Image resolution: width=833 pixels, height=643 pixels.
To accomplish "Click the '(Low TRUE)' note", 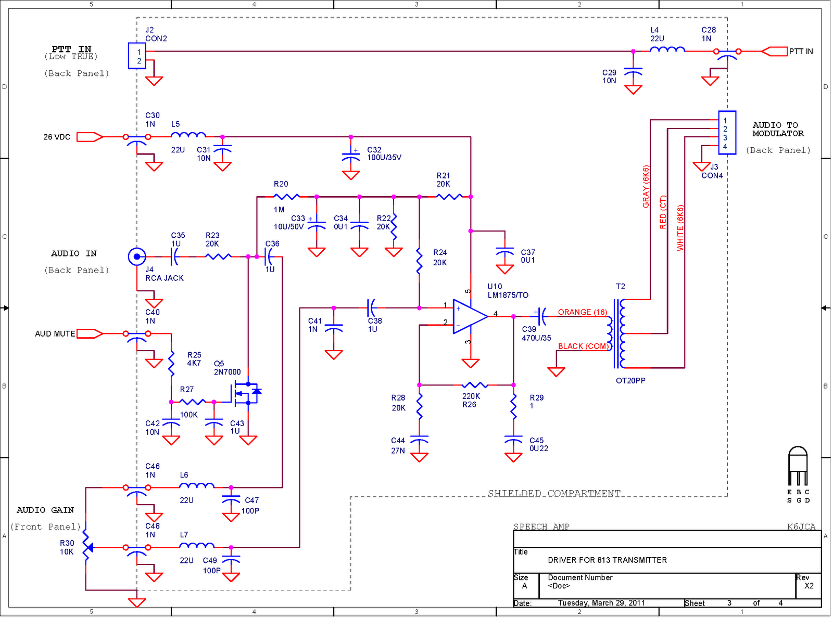I will point(71,57).
